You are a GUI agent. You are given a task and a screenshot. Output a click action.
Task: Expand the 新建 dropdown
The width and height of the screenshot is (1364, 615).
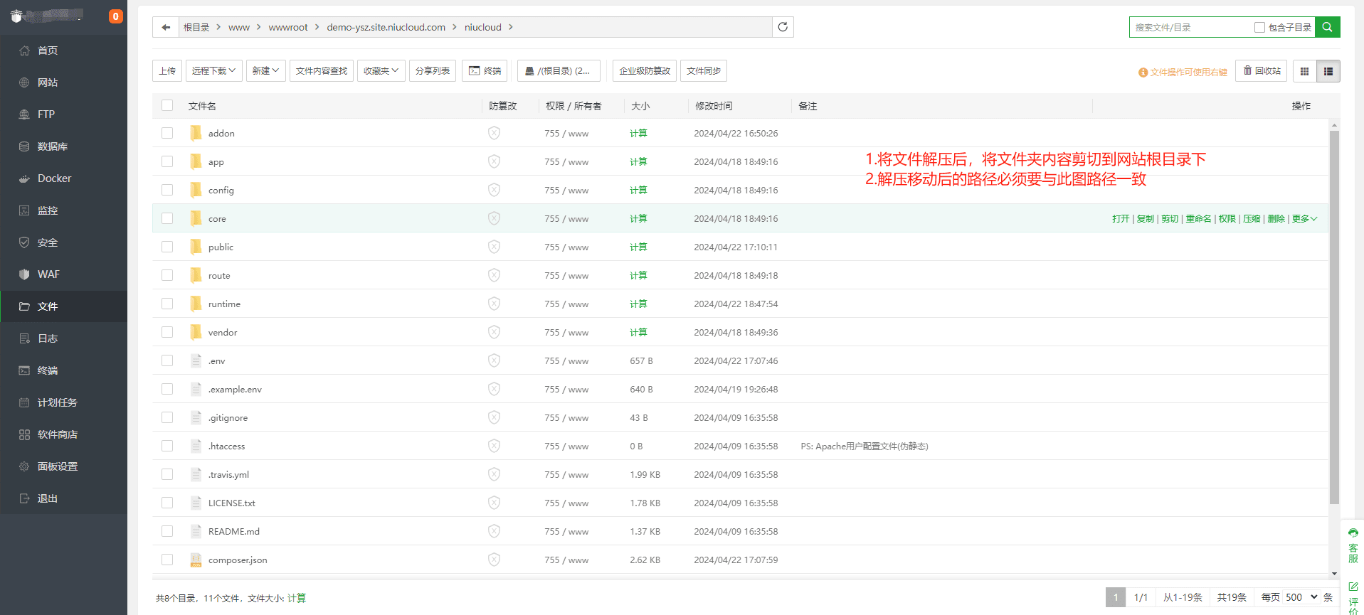pyautogui.click(x=265, y=71)
